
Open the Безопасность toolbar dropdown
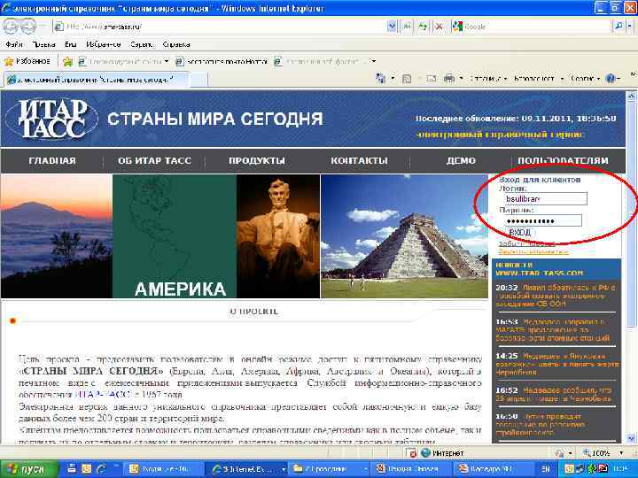pos(539,78)
